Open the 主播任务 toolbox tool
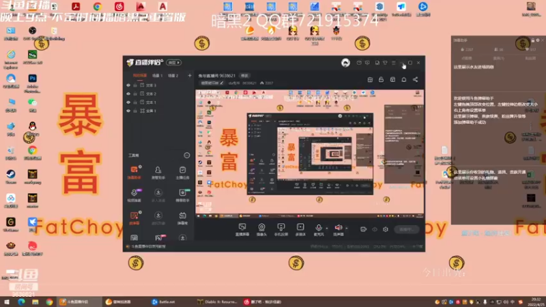Screen dimensions: 546x307 [x=182, y=173]
